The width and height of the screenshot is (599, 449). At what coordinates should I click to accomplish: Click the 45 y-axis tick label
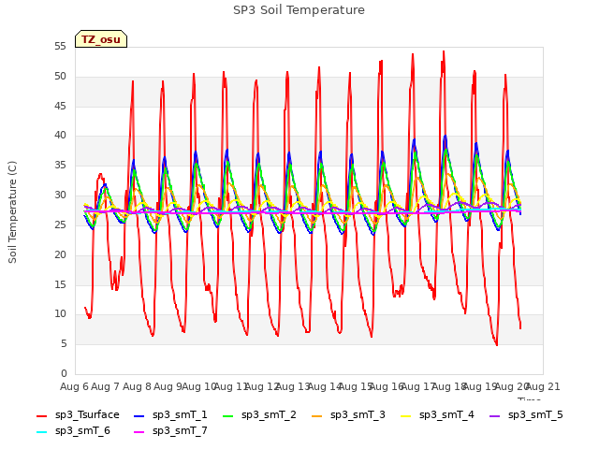[x=60, y=106]
